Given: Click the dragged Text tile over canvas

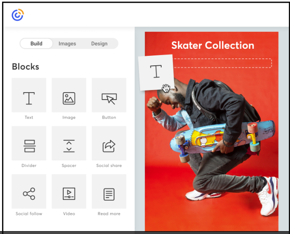Looking at the screenshot, I should [x=156, y=72].
